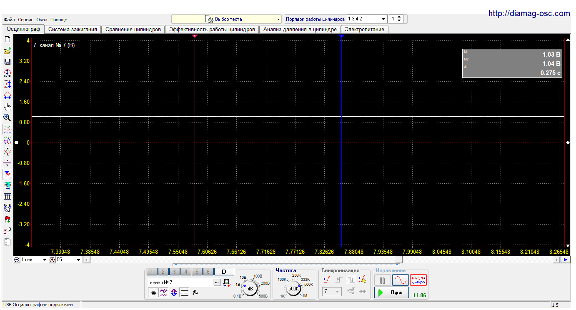Switch to Сравнение цилиндров tab

click(133, 30)
